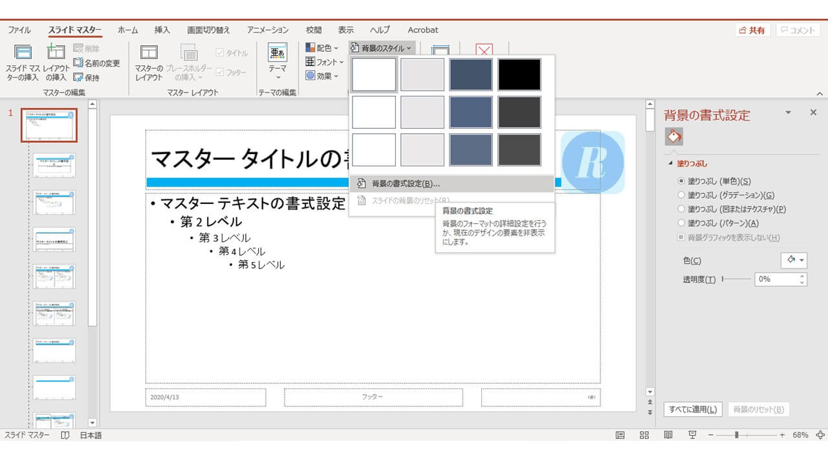Screen dimensions: 828x466
Task: Switch to Slide Sorter view icon
Action: pos(644,435)
